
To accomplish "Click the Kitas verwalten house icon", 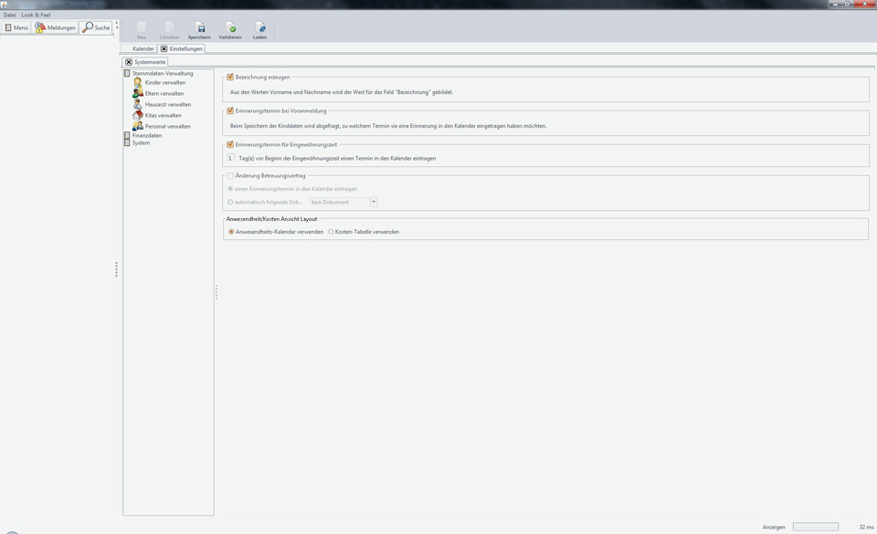I will pyautogui.click(x=138, y=115).
